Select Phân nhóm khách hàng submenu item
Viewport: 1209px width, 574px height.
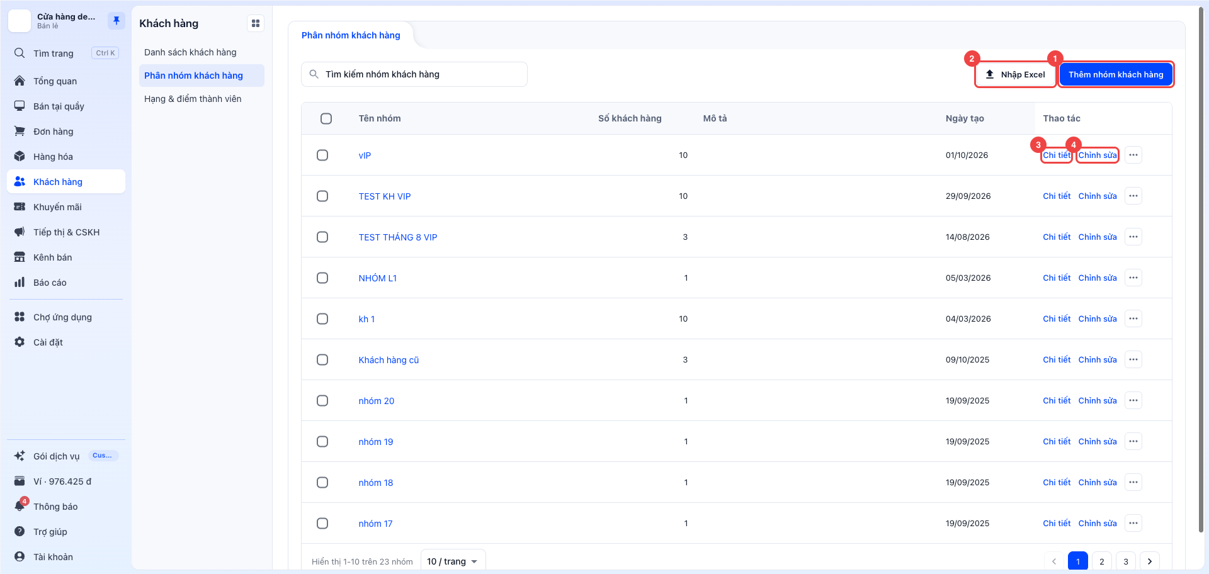coord(201,76)
